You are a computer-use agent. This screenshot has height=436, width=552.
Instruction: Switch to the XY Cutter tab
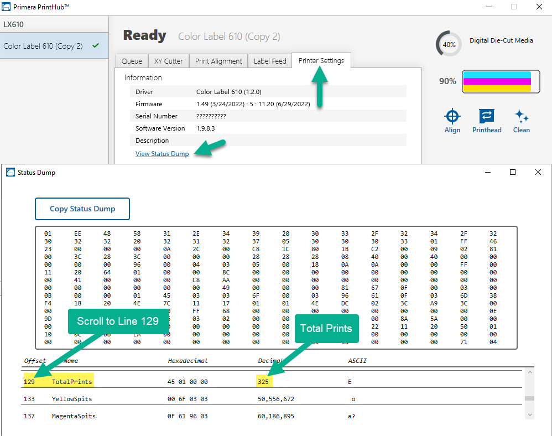coord(168,61)
